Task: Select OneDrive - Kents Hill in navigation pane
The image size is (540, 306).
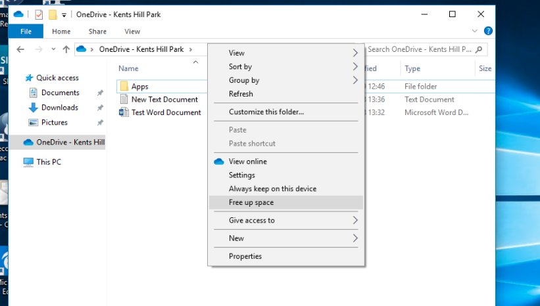Action: tap(57, 142)
